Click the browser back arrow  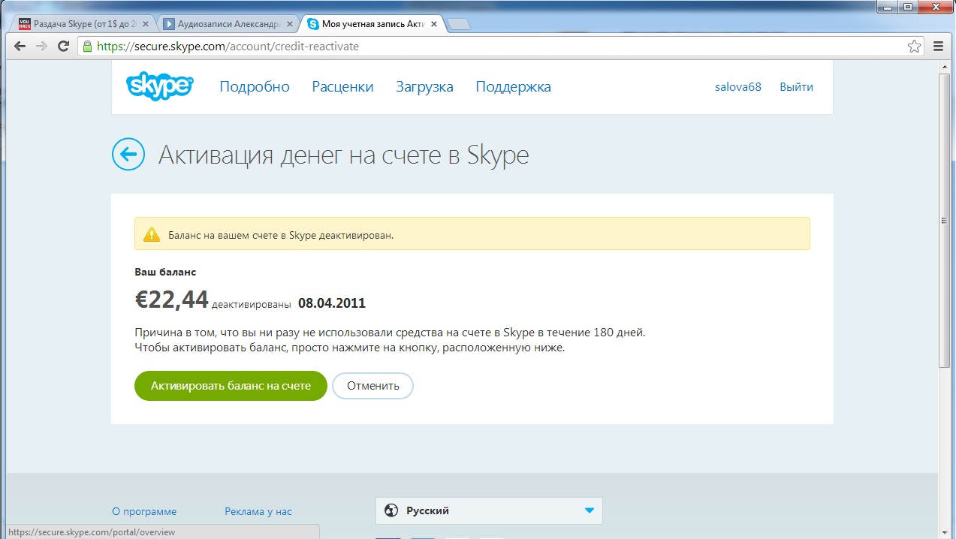(19, 47)
